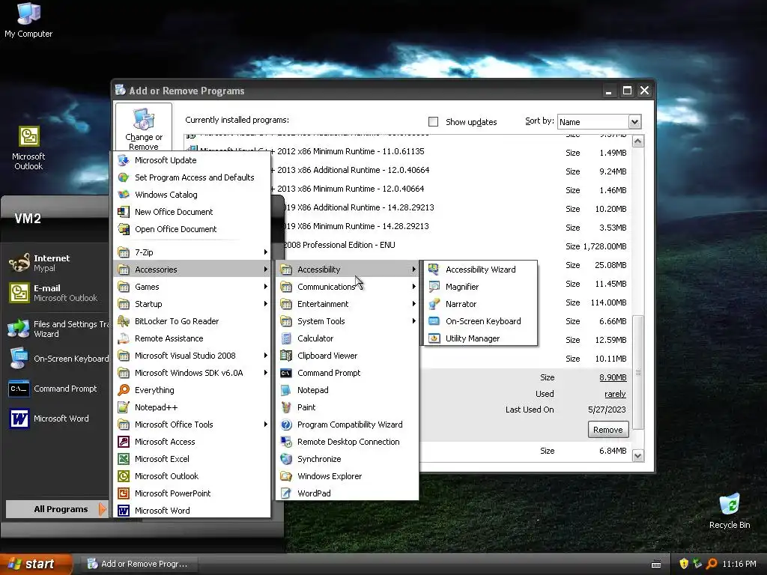Open On-Screen Keyboard in Accessibility submenu
Screen dimensions: 767x575
click(x=480, y=321)
